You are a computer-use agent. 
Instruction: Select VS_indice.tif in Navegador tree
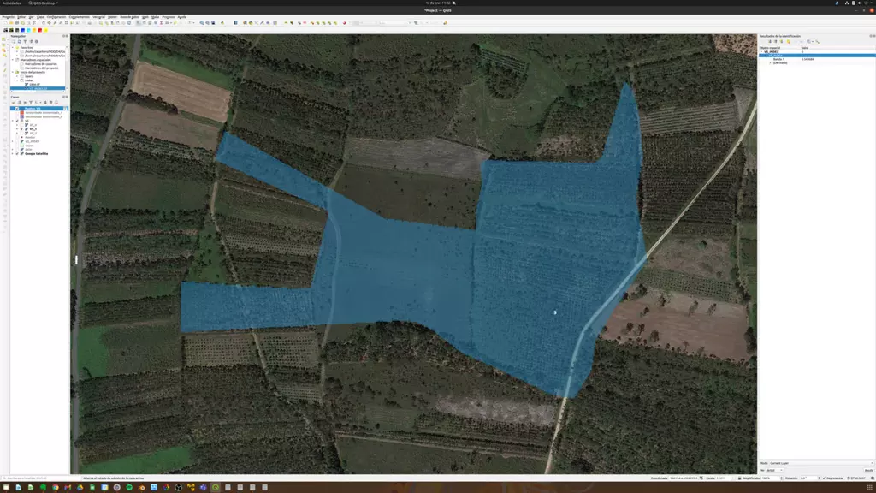click(38, 88)
